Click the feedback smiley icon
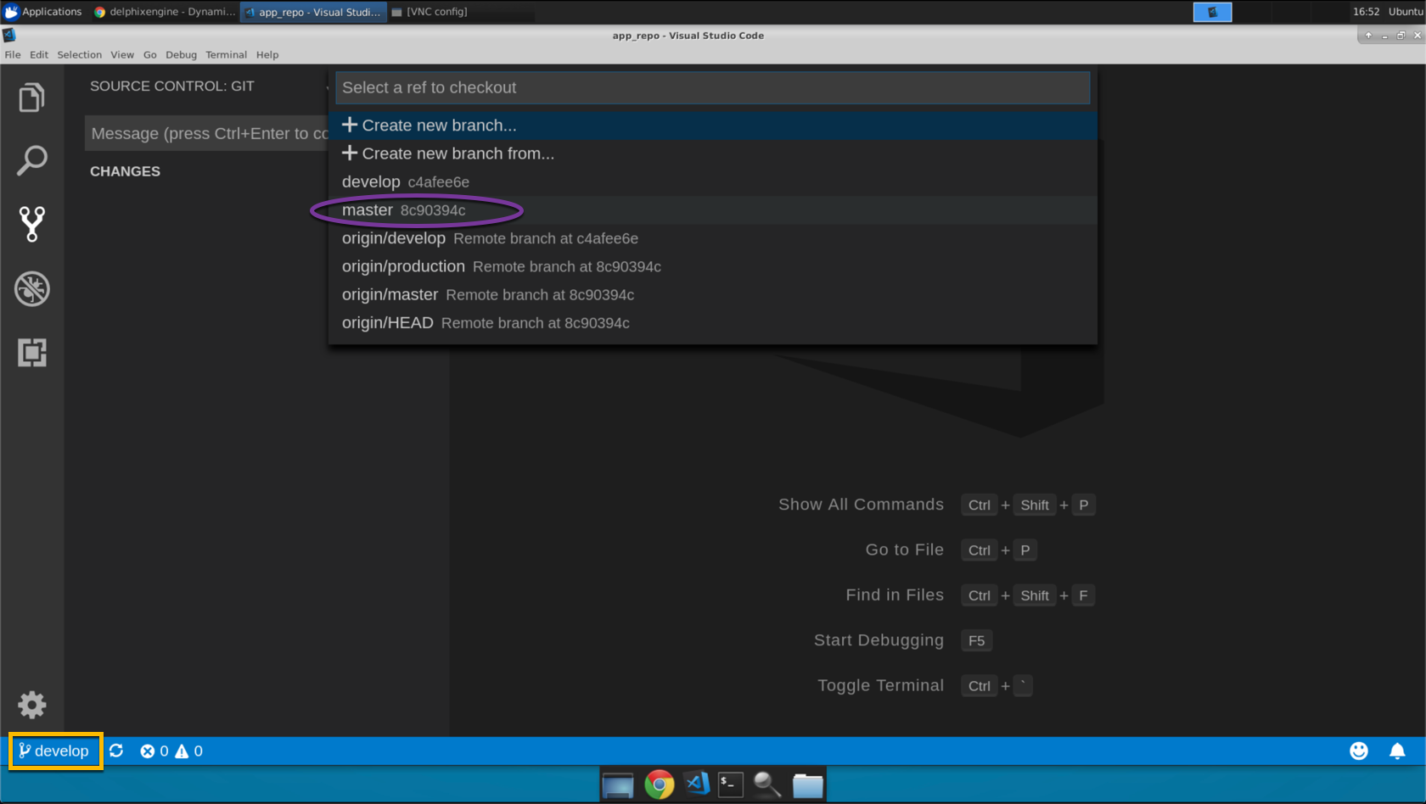Image resolution: width=1426 pixels, height=804 pixels. [1359, 751]
